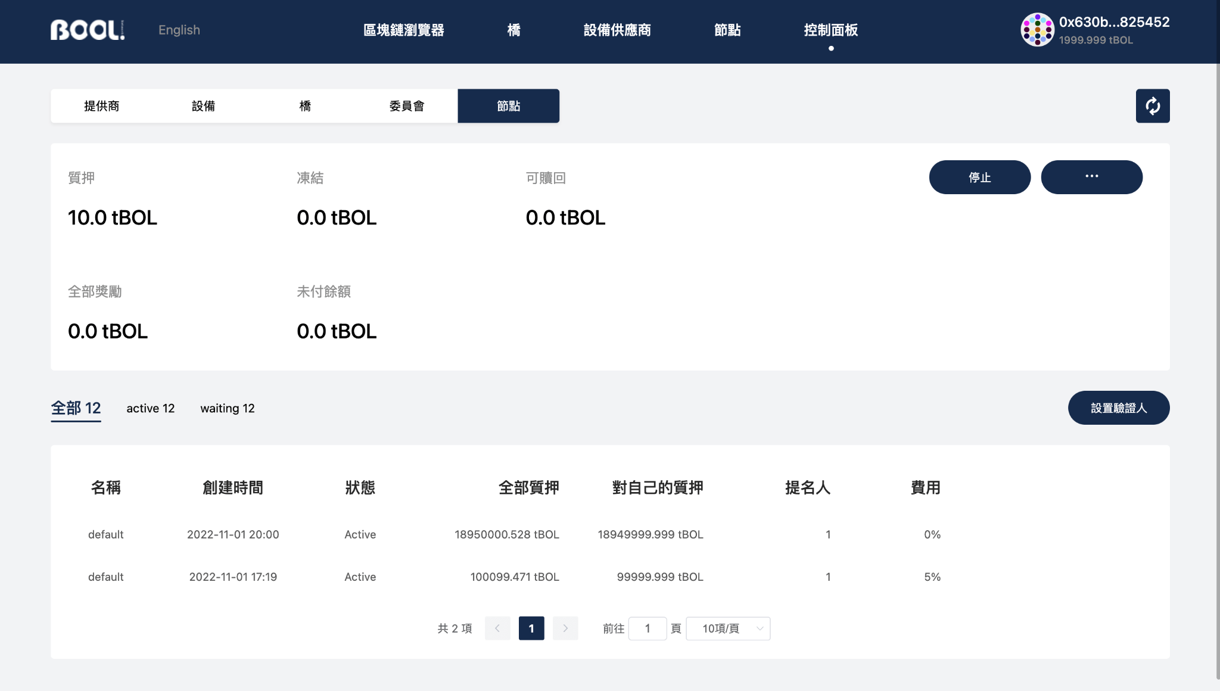Select page 1 in pagination
The image size is (1220, 691).
(x=531, y=628)
